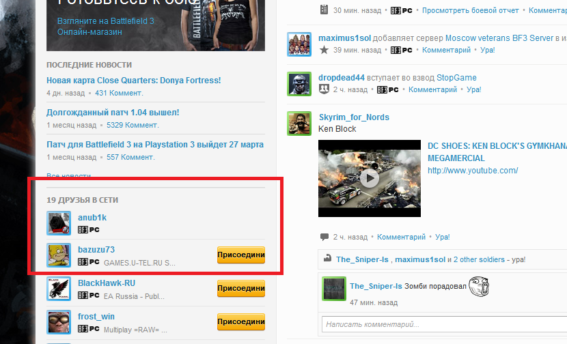This screenshot has height=344, width=567.
Task: Click Ура! in dropdead44's post
Action: click(x=473, y=89)
